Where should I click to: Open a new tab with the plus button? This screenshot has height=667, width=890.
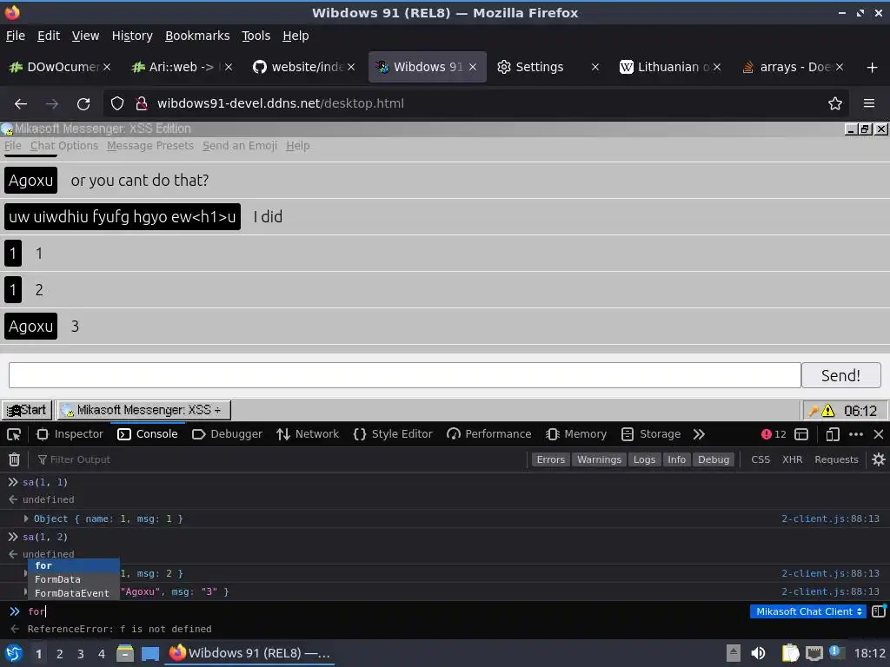[x=873, y=68]
